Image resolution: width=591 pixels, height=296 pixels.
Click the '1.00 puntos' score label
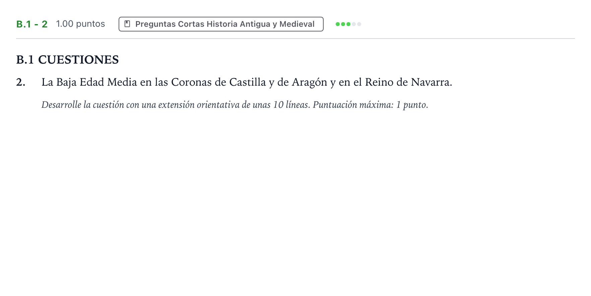click(80, 24)
